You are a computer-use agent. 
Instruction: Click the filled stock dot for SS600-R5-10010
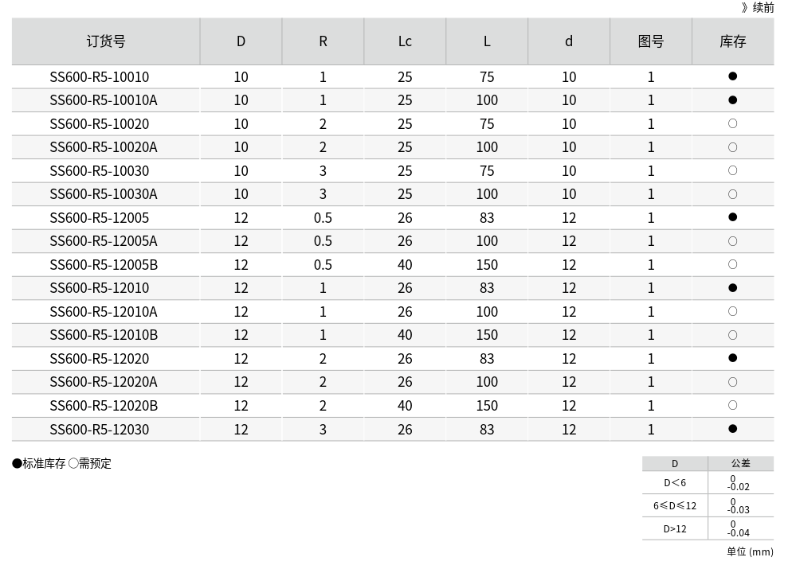pos(732,77)
